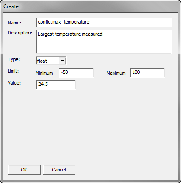Click the 'Minimum' label
The width and height of the screenshot is (181, 183).
(x=44, y=73)
